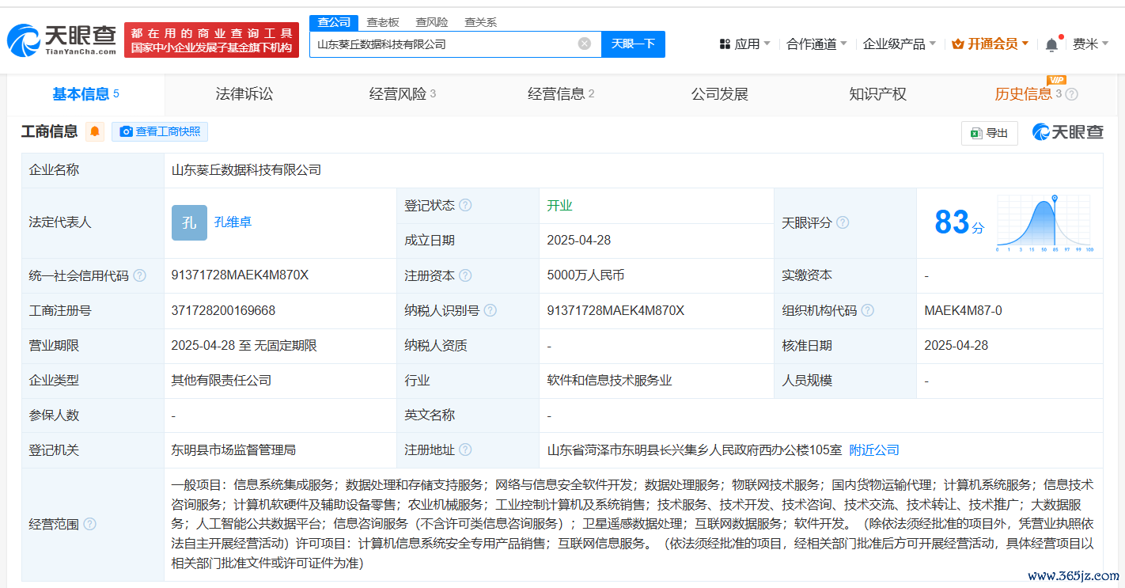Click the 孔 avatar of legal representative
1125x588 pixels.
tap(189, 222)
